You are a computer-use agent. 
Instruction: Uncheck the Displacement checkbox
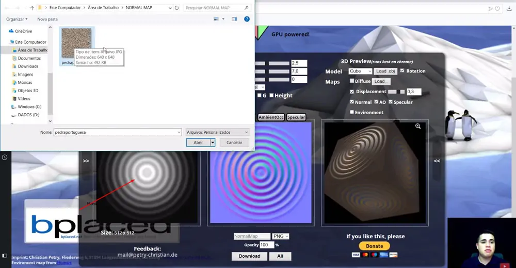click(x=352, y=92)
